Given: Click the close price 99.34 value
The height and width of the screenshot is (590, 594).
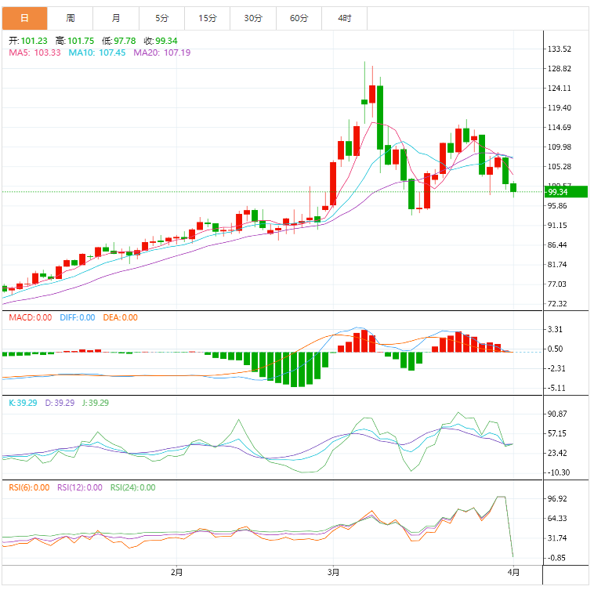Looking at the screenshot, I should coord(166,41).
